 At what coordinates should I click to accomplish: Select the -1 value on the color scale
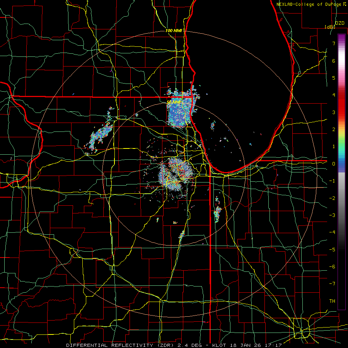point(332,181)
